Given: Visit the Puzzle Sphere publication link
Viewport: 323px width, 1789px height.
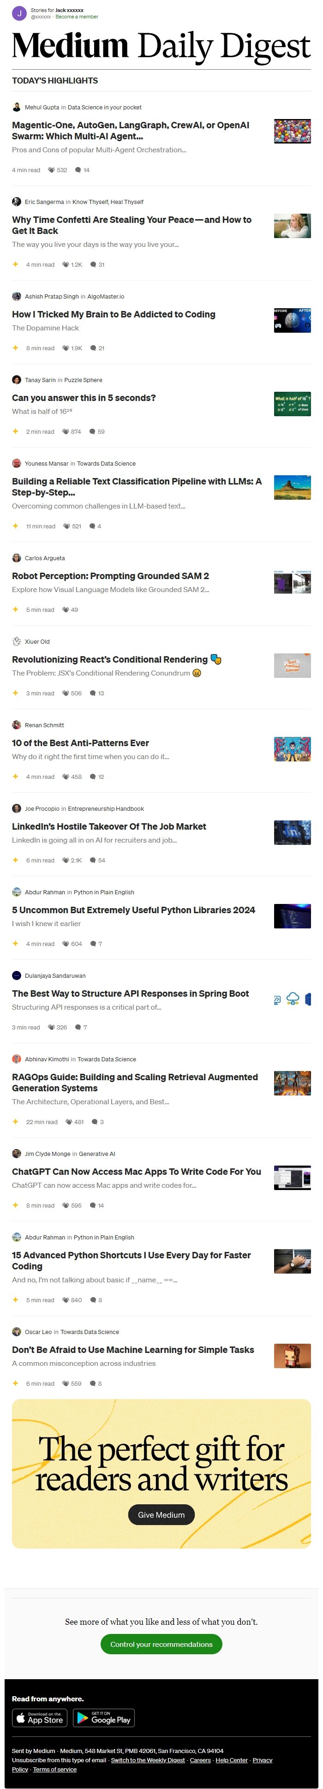Looking at the screenshot, I should pos(83,380).
